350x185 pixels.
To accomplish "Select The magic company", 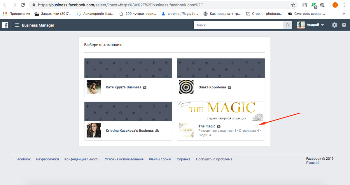I will point(221,121).
